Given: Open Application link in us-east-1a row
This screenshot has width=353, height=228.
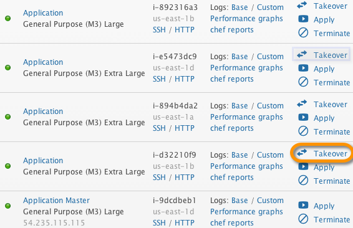Looking at the screenshot, I should tap(43, 112).
